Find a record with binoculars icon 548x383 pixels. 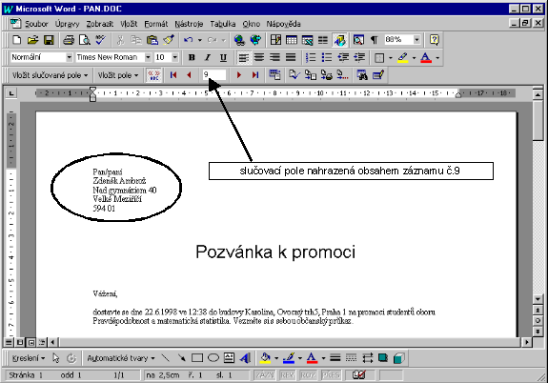[362, 75]
